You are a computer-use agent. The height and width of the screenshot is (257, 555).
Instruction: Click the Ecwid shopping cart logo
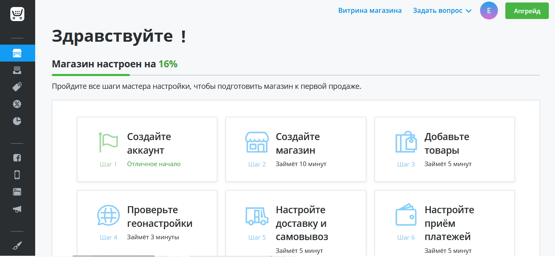(17, 14)
